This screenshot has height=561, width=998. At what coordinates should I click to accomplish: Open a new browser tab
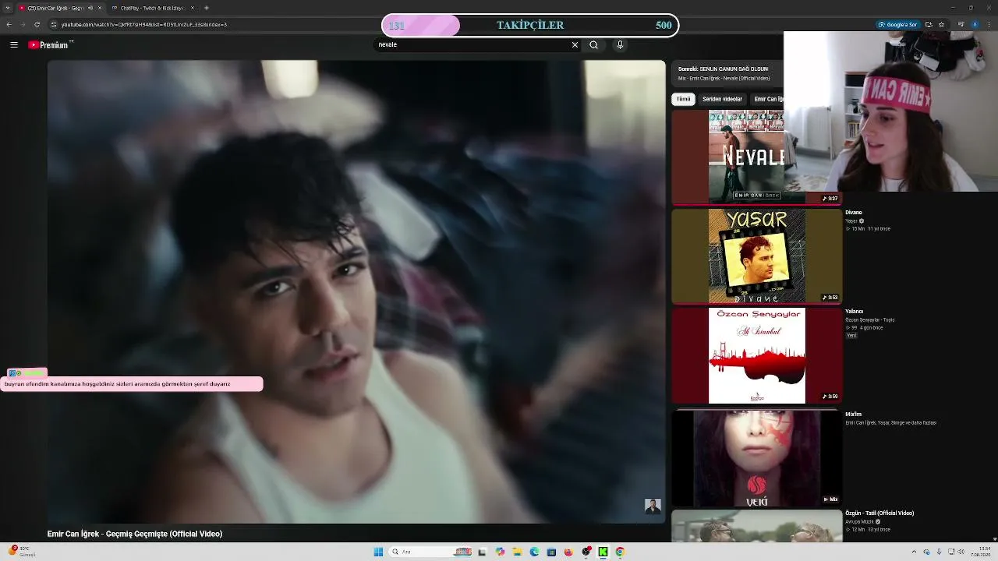tap(206, 8)
